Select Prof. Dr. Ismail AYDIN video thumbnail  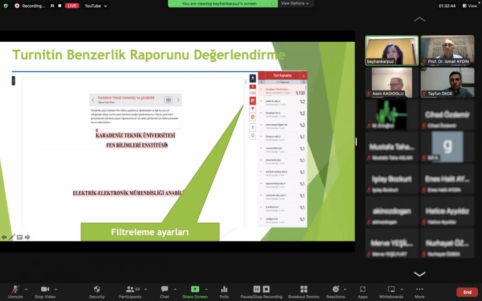point(448,50)
